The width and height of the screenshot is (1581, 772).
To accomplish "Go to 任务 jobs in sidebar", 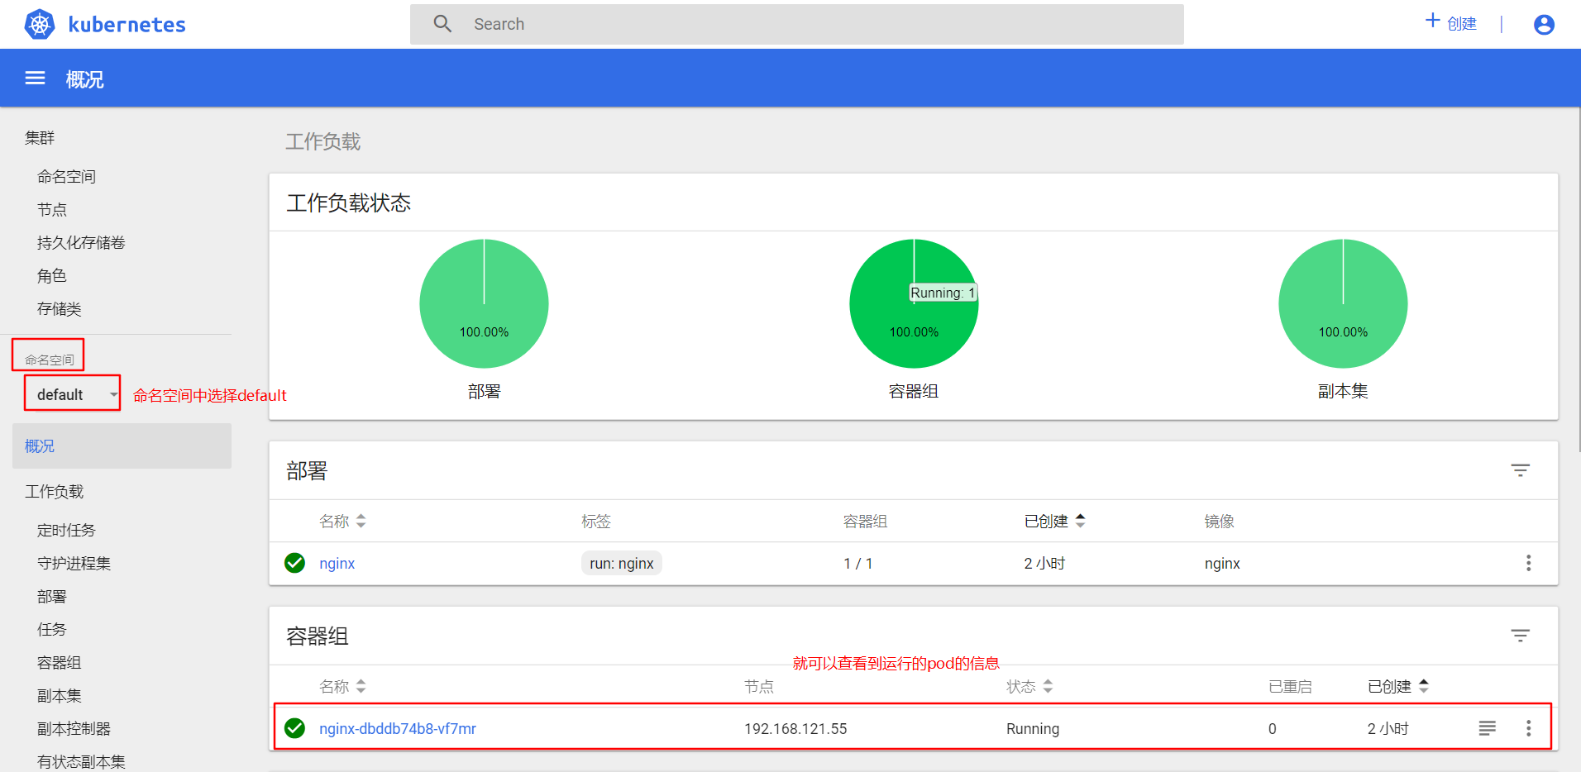I will coord(52,630).
